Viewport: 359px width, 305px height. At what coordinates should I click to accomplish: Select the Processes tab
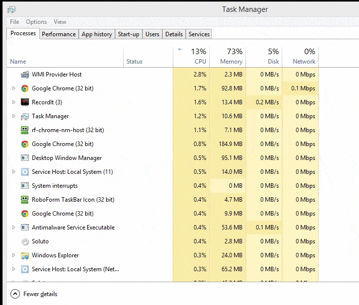(x=23, y=33)
